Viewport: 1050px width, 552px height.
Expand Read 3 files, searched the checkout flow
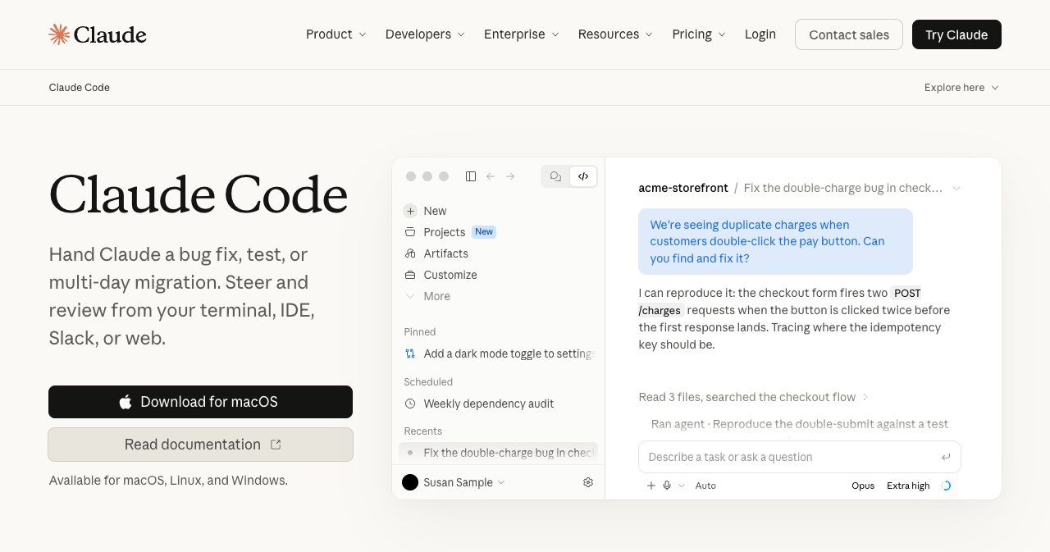[x=753, y=397]
